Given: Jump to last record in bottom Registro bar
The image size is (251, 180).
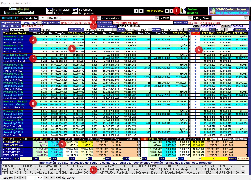Looking at the screenshot, I should tap(52, 177).
